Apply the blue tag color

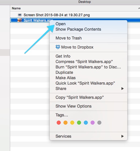click(x=86, y=123)
